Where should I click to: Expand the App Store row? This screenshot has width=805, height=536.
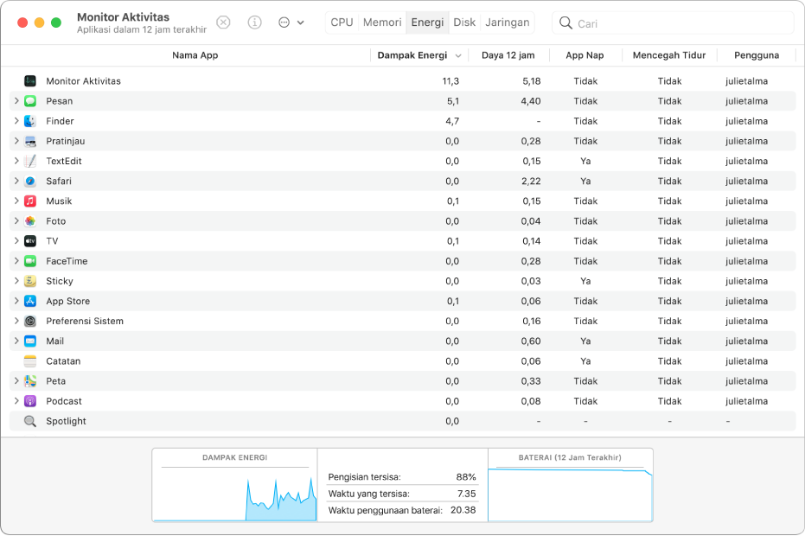point(16,301)
